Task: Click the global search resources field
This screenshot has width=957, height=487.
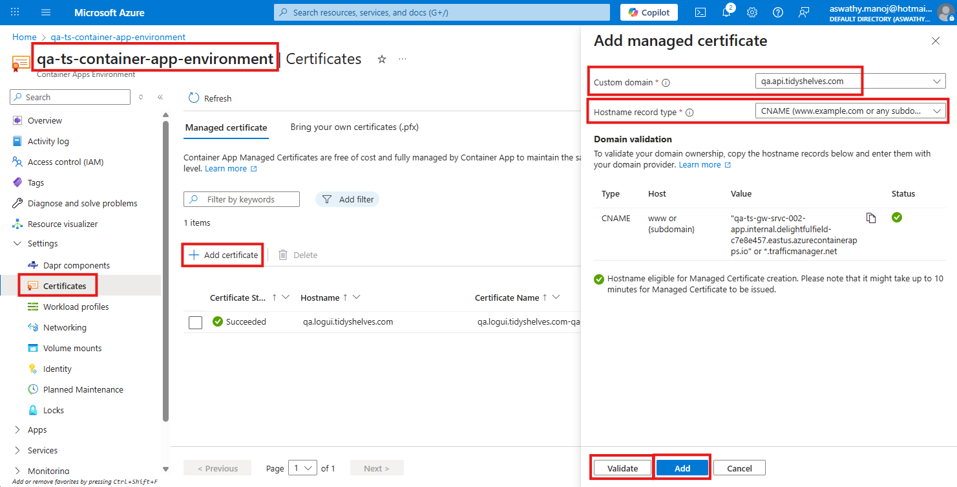Action: (442, 12)
